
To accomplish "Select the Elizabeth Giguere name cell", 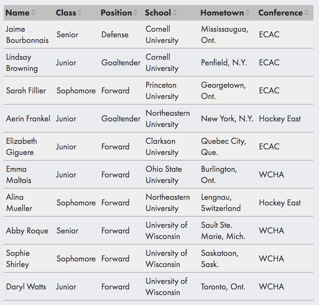I will coord(21,147).
